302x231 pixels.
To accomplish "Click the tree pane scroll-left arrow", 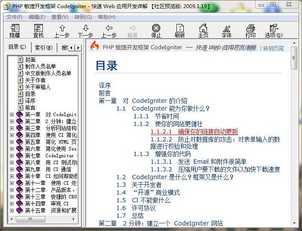I will (12, 219).
